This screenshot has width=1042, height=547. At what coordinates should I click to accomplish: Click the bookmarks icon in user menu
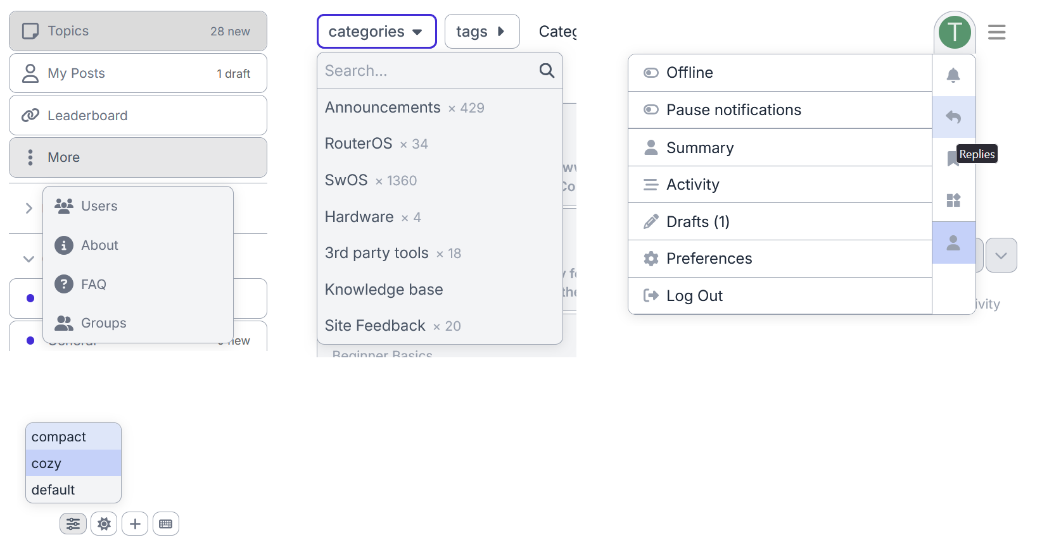tap(951, 159)
